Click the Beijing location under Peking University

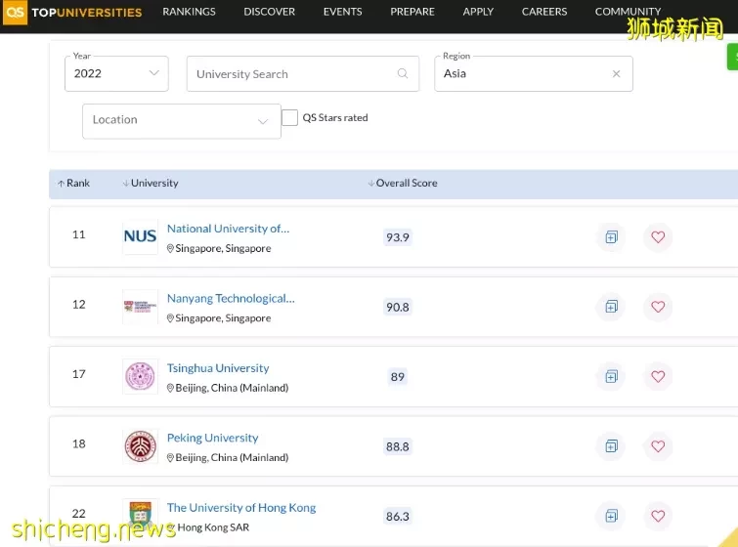pyautogui.click(x=228, y=458)
